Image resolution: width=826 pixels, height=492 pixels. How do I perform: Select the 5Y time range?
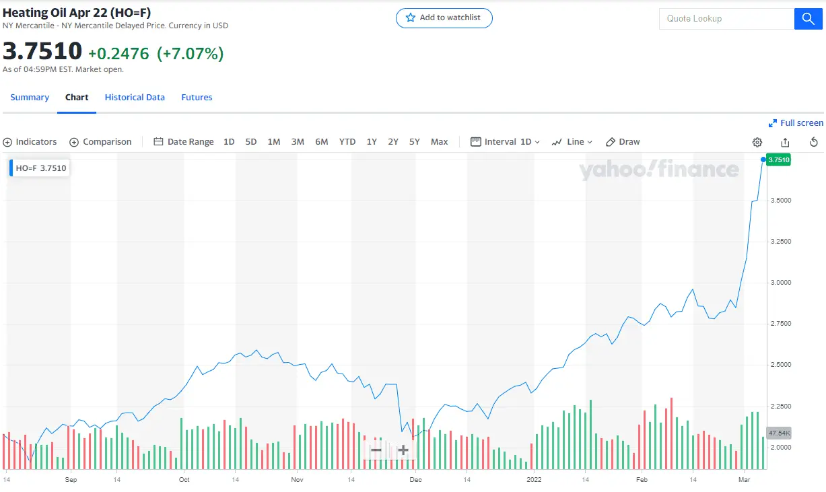tap(415, 142)
